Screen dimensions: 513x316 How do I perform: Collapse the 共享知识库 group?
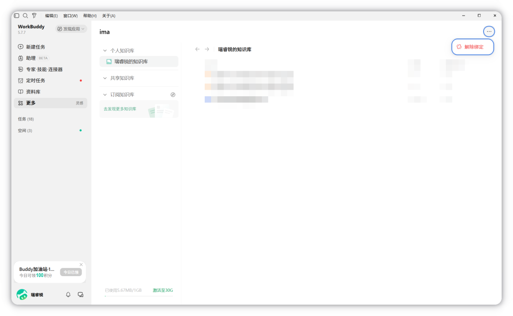tap(105, 78)
